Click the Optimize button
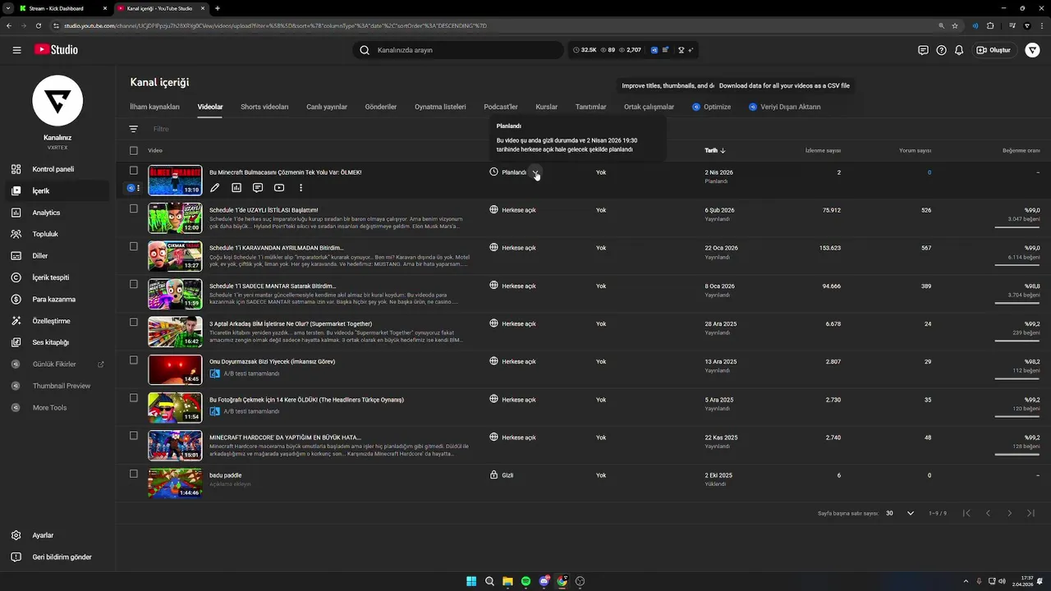The image size is (1051, 591). pos(711,107)
